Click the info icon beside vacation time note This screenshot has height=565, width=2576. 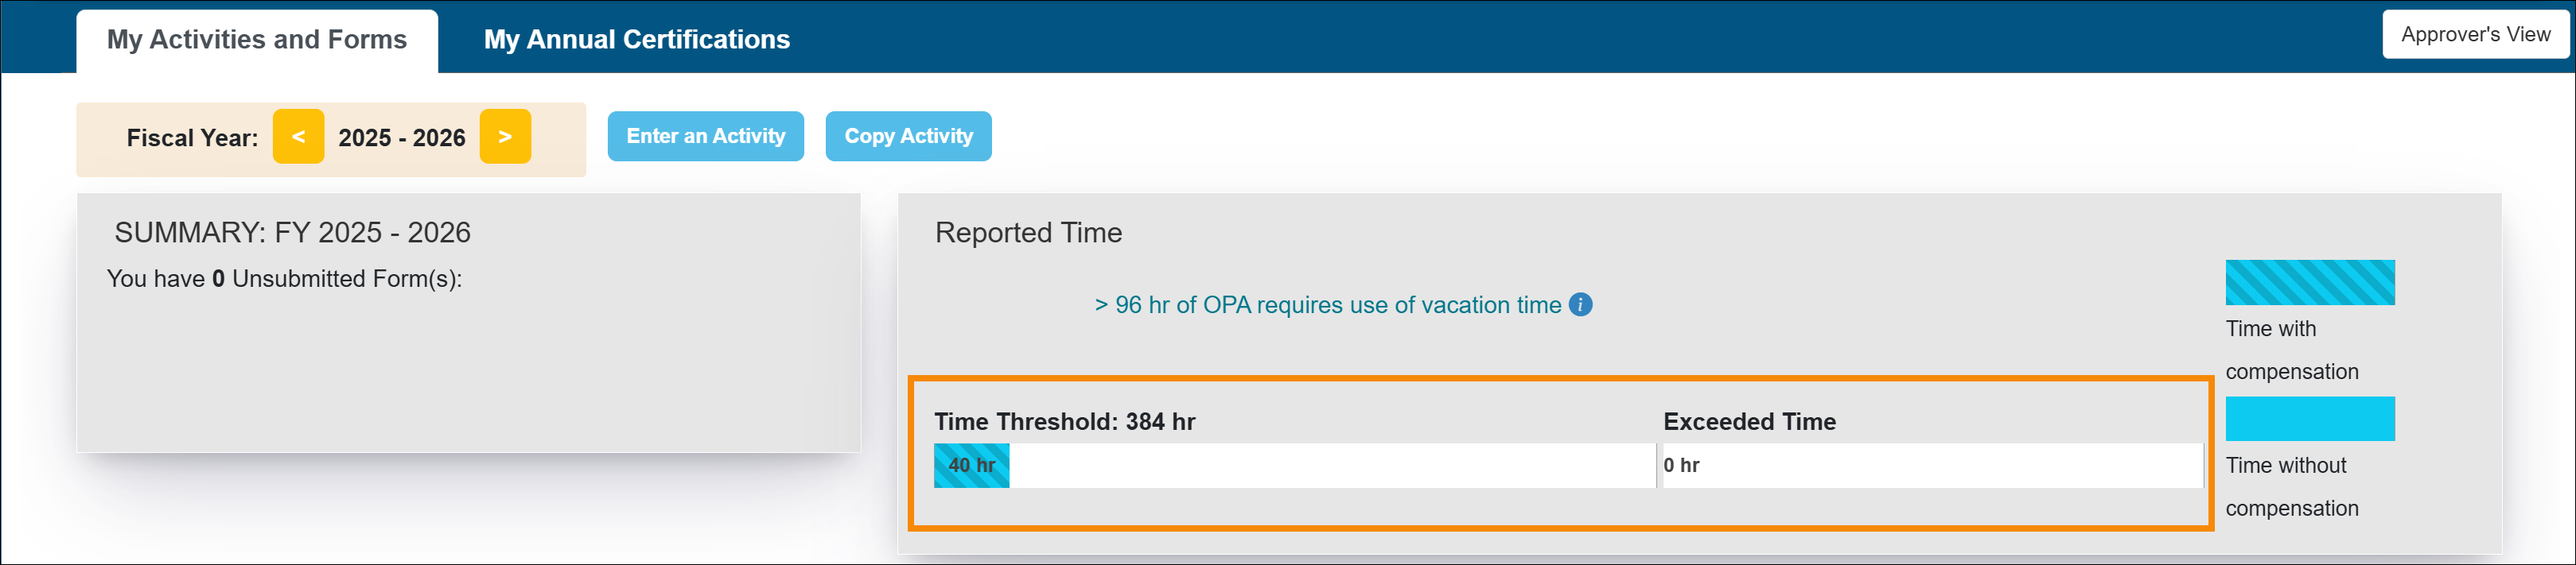[x=1580, y=304]
